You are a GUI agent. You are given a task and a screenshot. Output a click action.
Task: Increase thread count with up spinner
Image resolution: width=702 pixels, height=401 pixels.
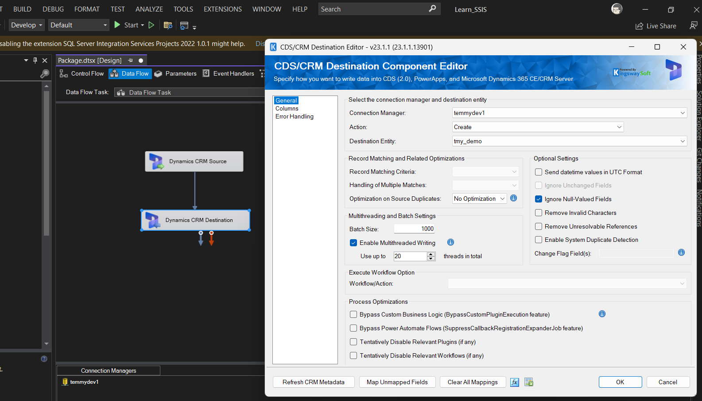click(431, 254)
